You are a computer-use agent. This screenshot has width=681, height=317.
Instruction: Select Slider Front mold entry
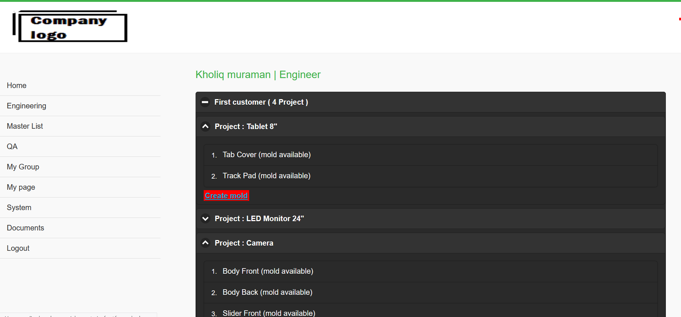point(269,313)
